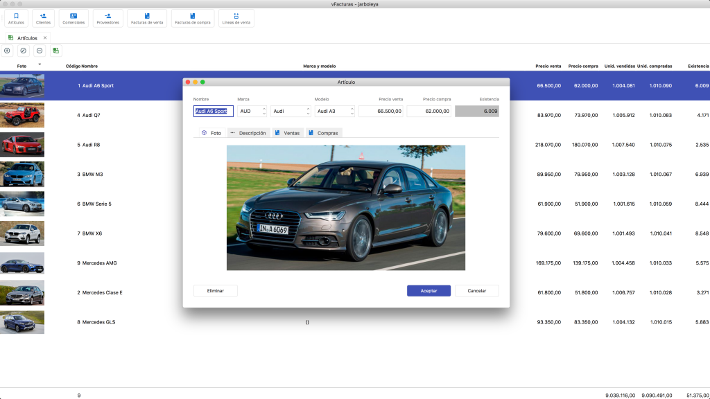This screenshot has height=399, width=710.
Task: Select the Mercedes GLS thumbnail
Action: (22, 322)
